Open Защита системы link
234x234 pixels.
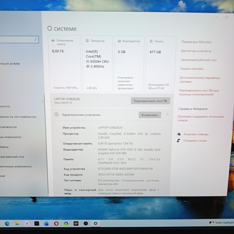[192, 69]
